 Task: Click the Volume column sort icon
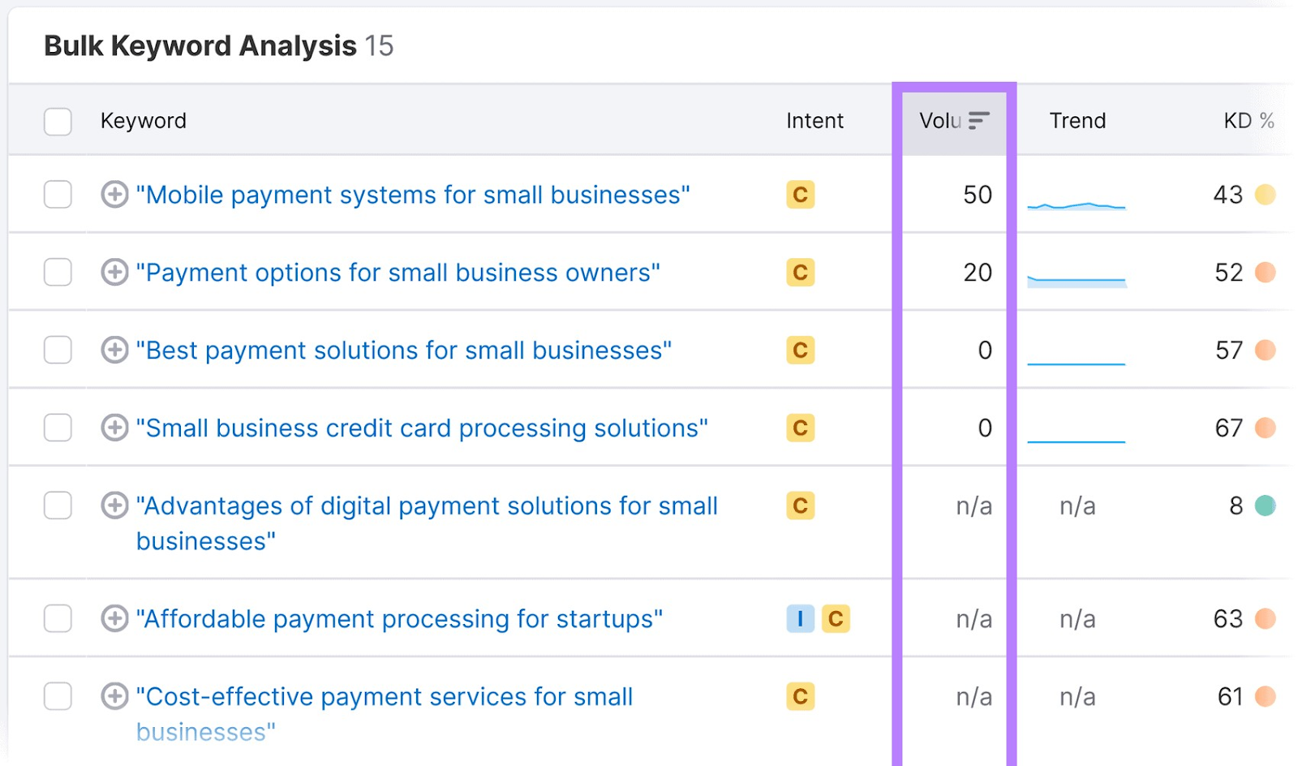click(x=978, y=121)
